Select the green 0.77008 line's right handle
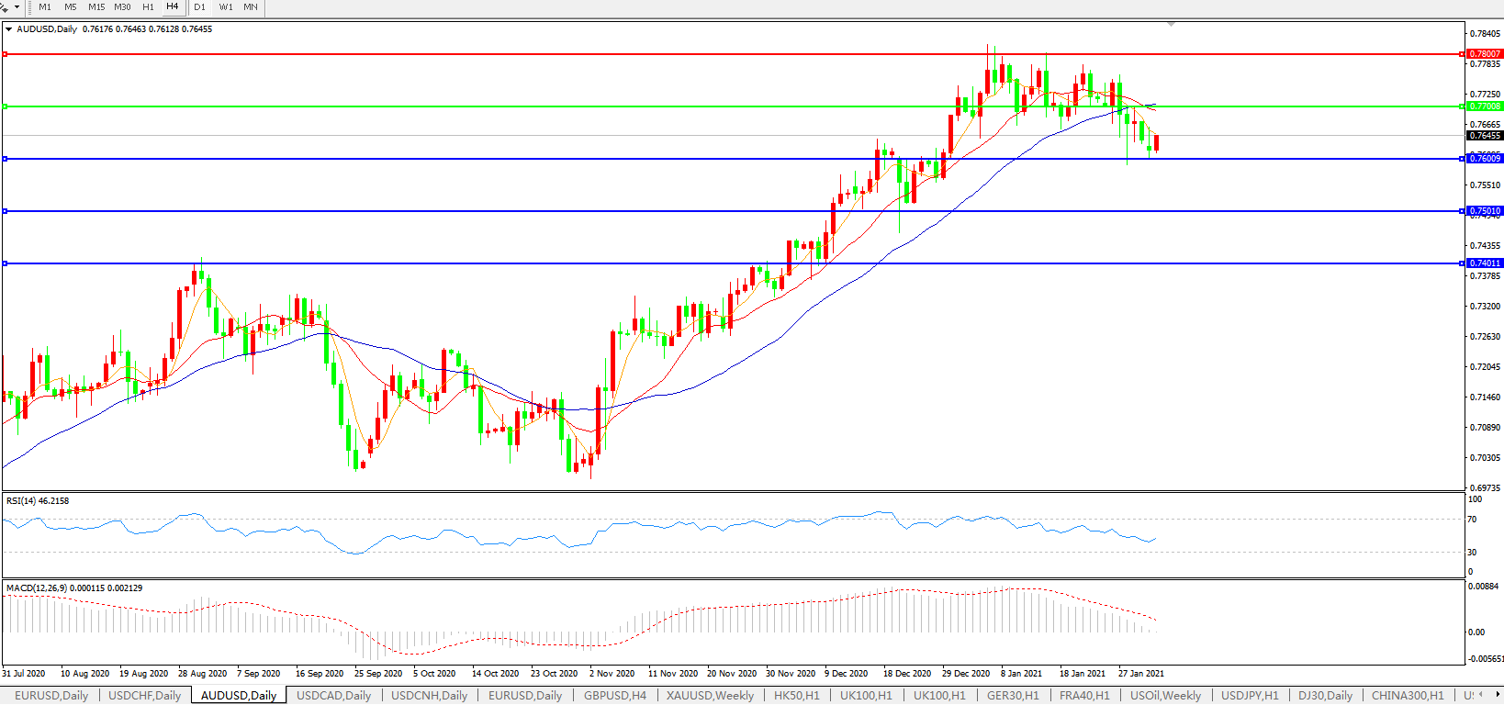1504x705 pixels. (x=1462, y=106)
